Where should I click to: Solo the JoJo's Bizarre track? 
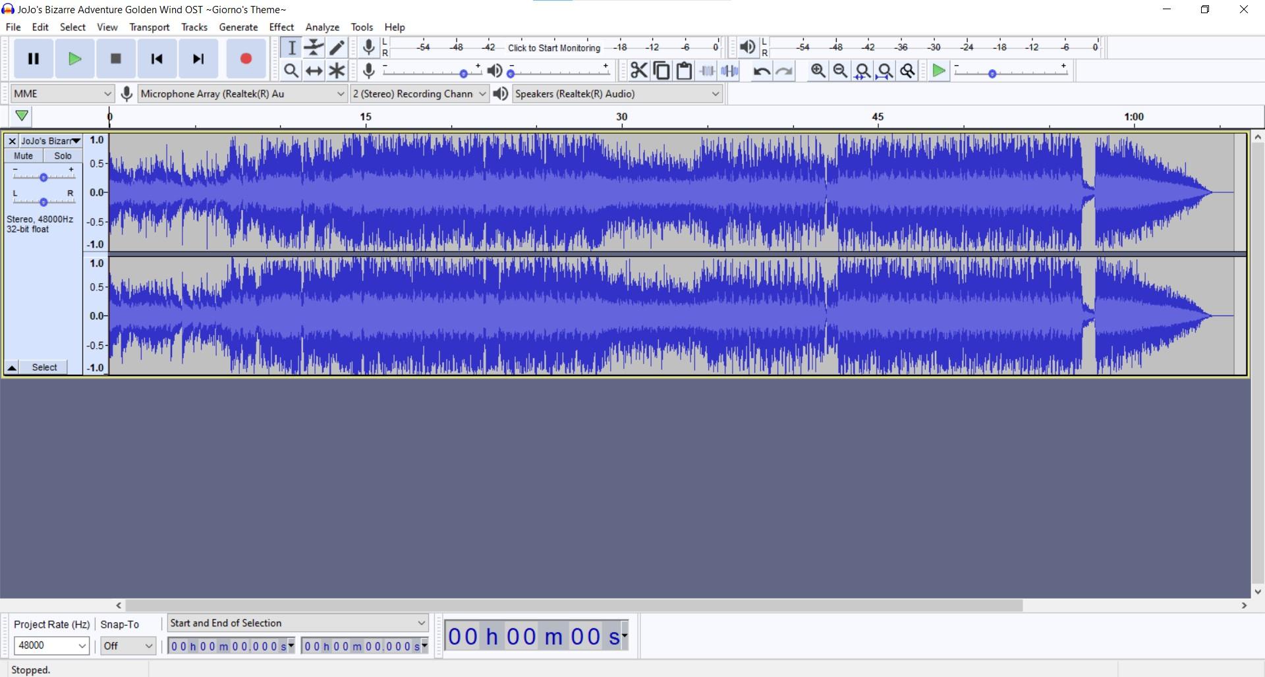[63, 156]
